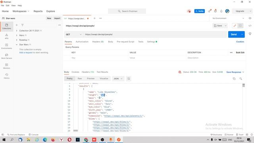
Task: Open the History sidebar panel
Action: tap(6, 76)
